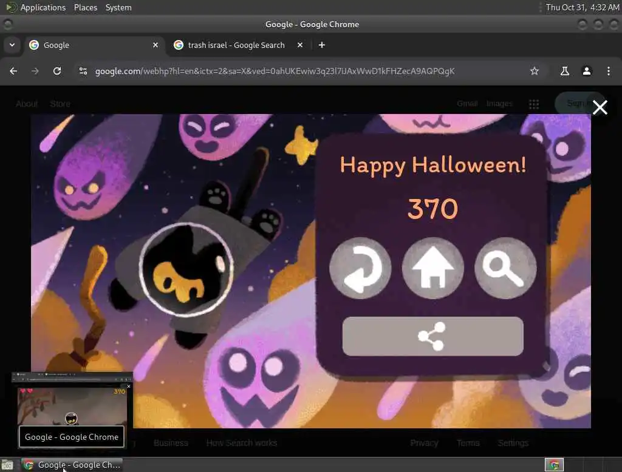The width and height of the screenshot is (622, 472).
Task: Open Settings in the page footer
Action: 513,443
